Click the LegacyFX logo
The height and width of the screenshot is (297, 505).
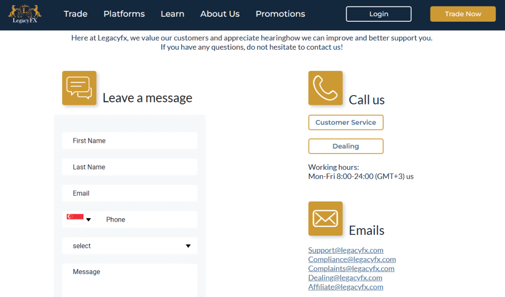coord(25,14)
